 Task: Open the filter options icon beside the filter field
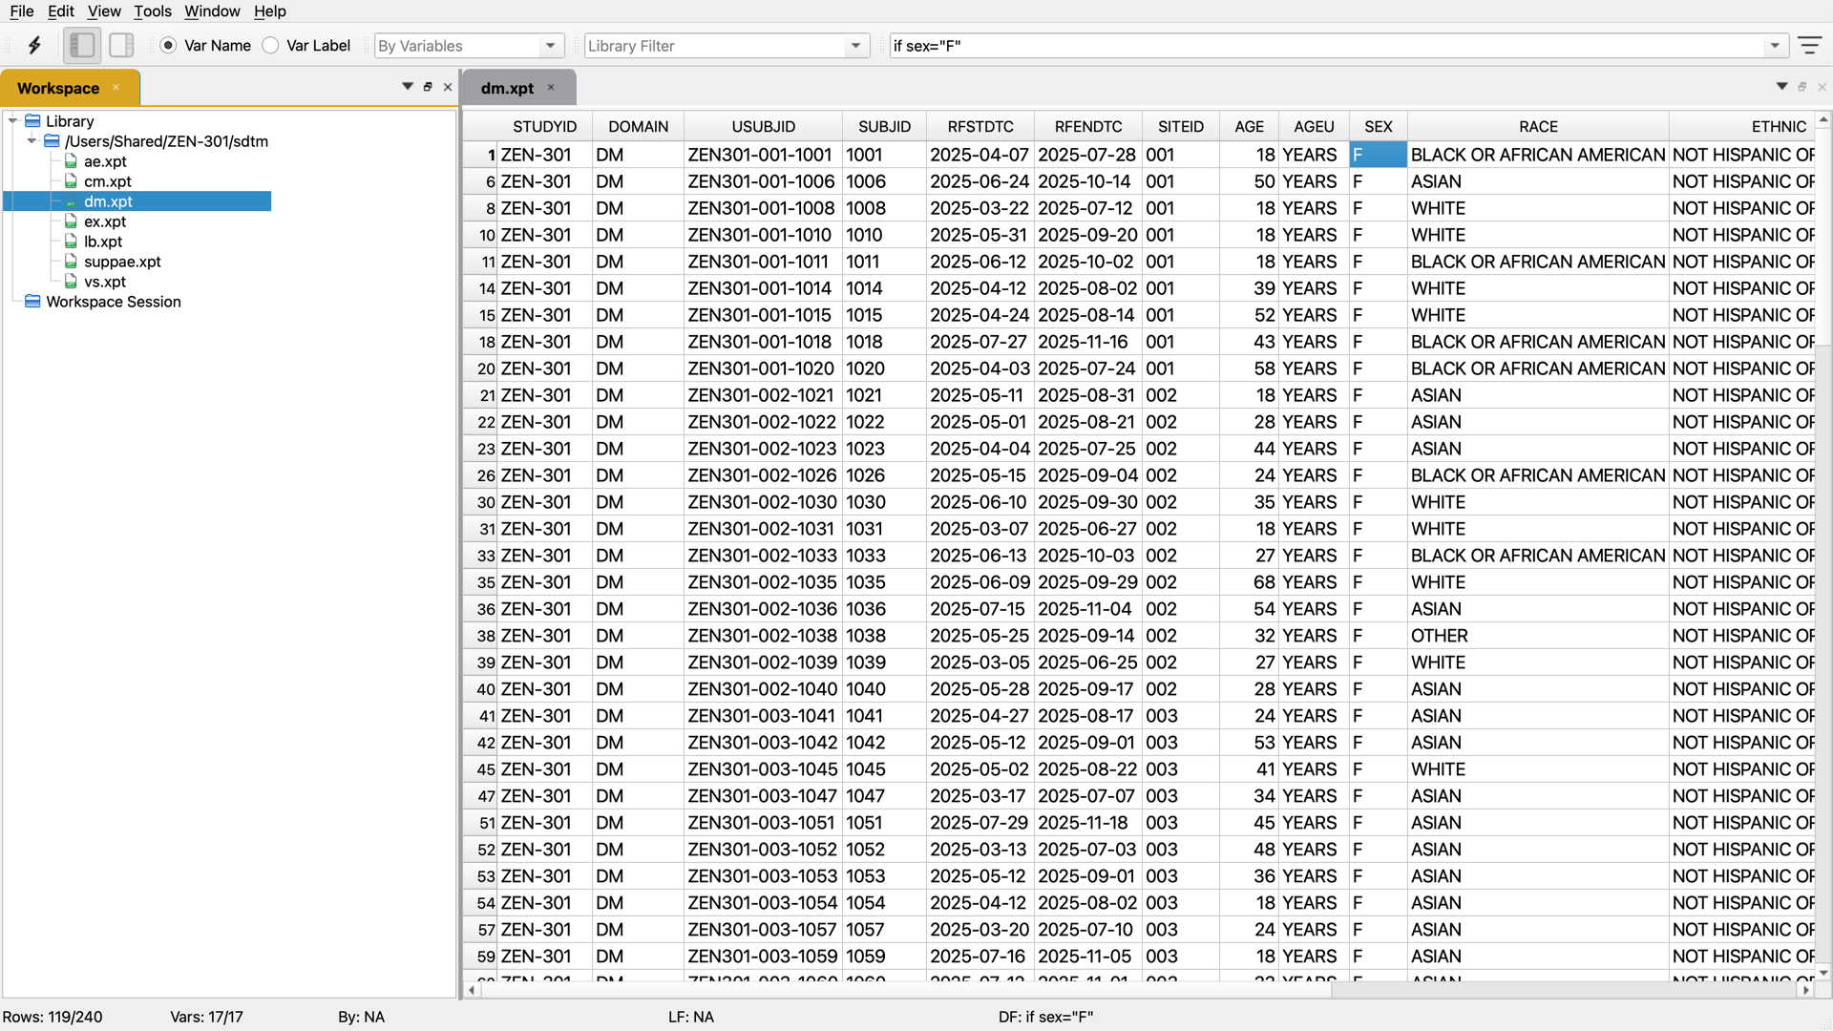1809,45
